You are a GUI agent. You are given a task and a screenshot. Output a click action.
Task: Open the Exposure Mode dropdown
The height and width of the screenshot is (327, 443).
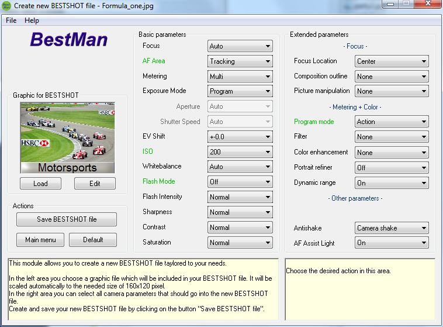tap(240, 91)
